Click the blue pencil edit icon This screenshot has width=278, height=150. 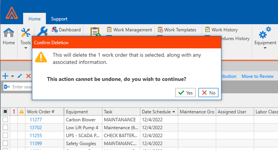20,76
